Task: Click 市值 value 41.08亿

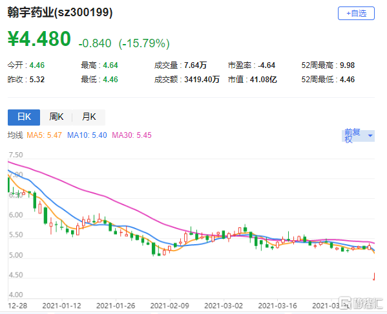Action: pos(263,80)
